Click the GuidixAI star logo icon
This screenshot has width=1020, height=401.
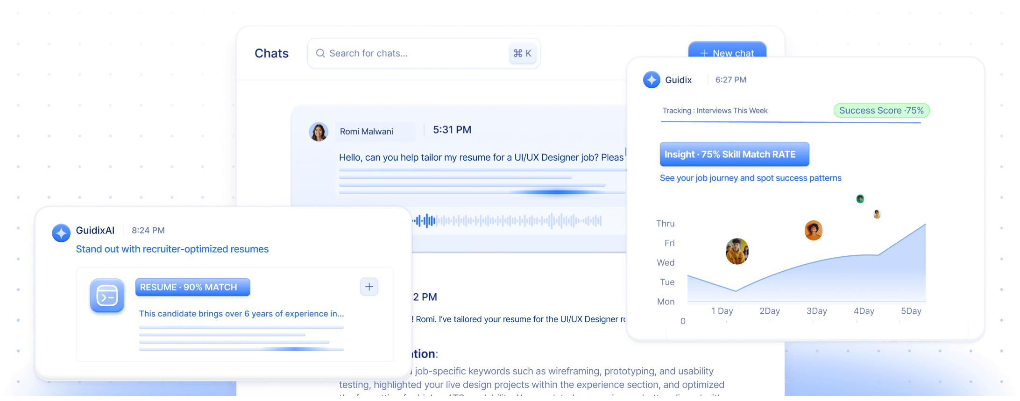(61, 233)
